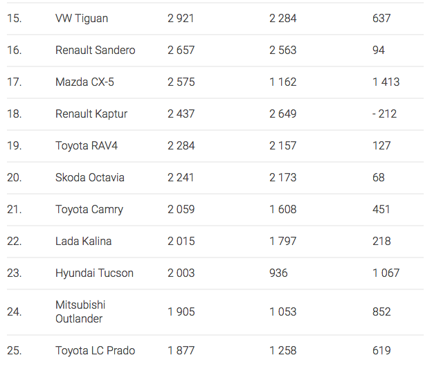
Task: Select the 1 067 difference value
Action: tap(386, 273)
